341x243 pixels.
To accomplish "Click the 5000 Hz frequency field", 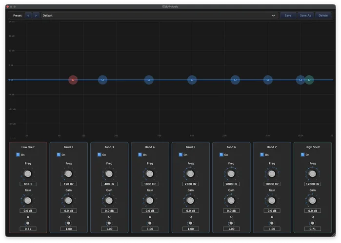I will tap(231, 184).
